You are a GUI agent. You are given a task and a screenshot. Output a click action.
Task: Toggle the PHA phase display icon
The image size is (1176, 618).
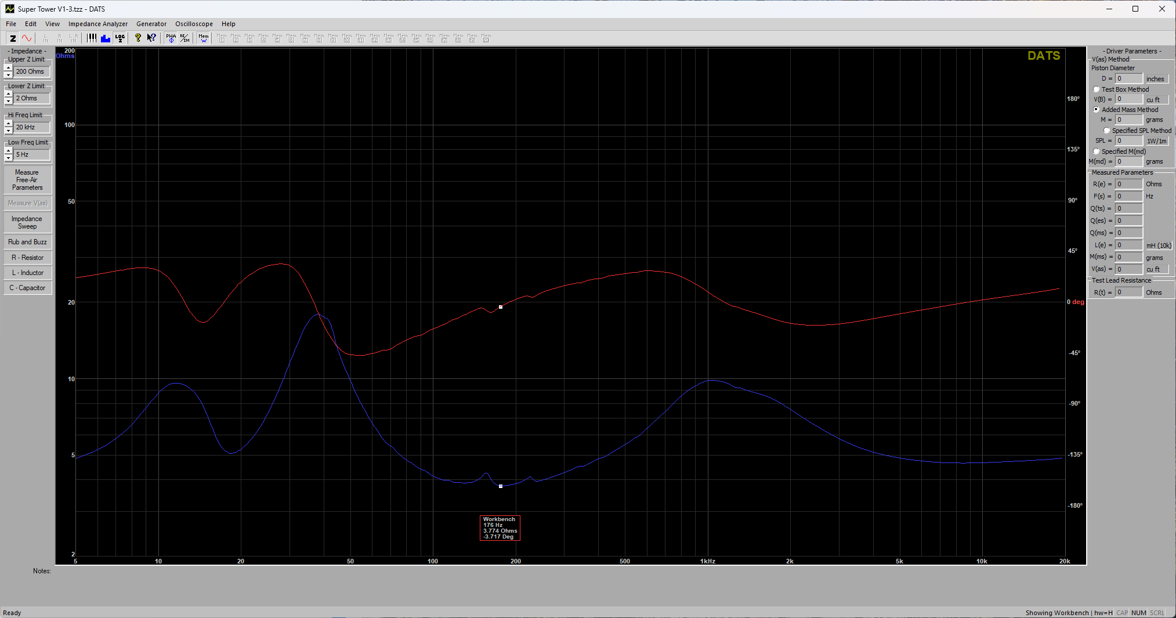pyautogui.click(x=171, y=38)
